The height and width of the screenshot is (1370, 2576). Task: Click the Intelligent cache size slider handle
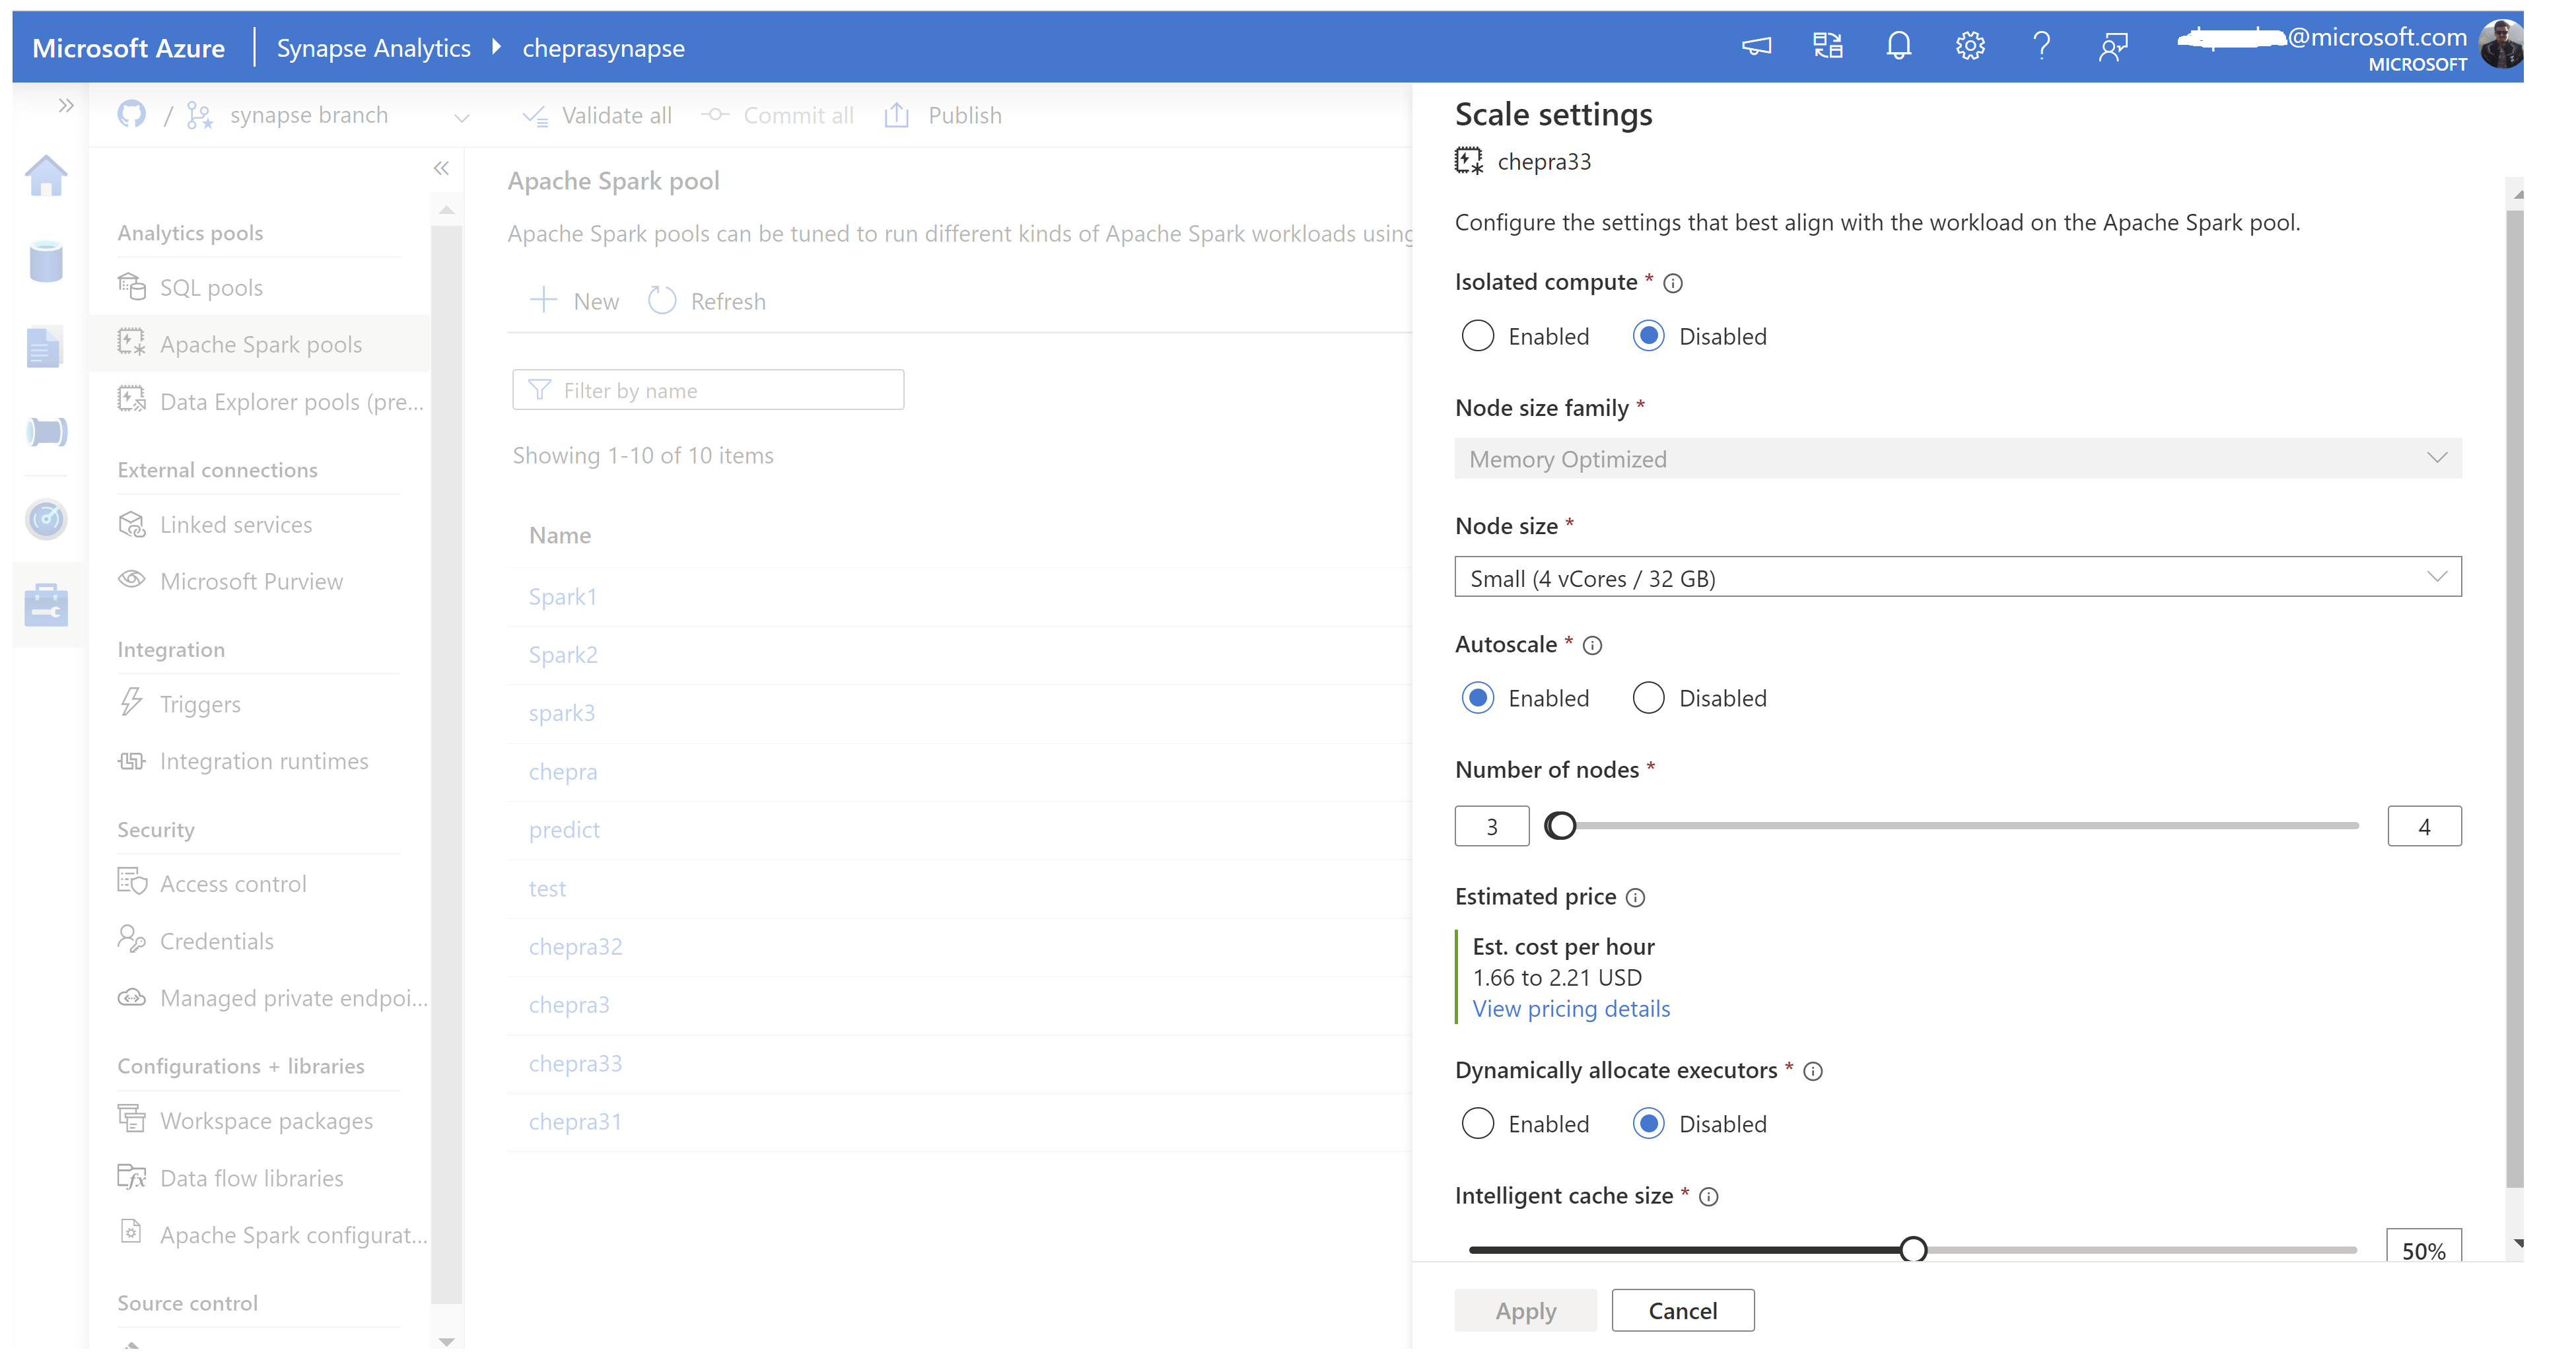(x=1913, y=1250)
